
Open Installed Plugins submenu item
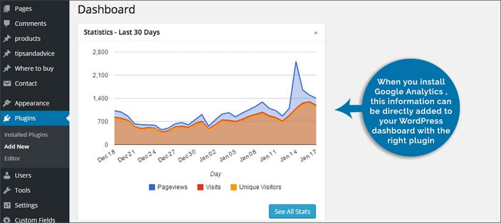click(26, 135)
